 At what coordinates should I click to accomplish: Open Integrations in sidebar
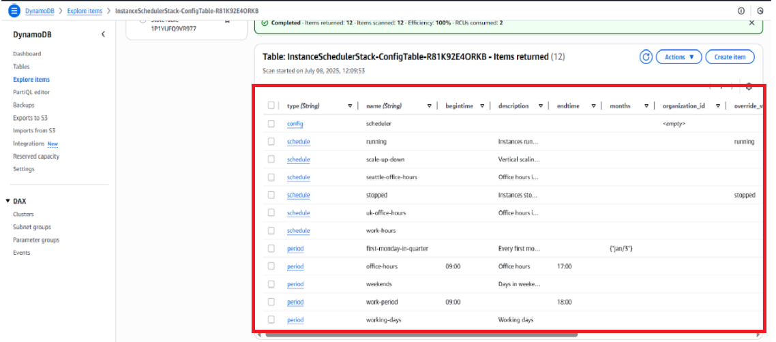point(29,144)
